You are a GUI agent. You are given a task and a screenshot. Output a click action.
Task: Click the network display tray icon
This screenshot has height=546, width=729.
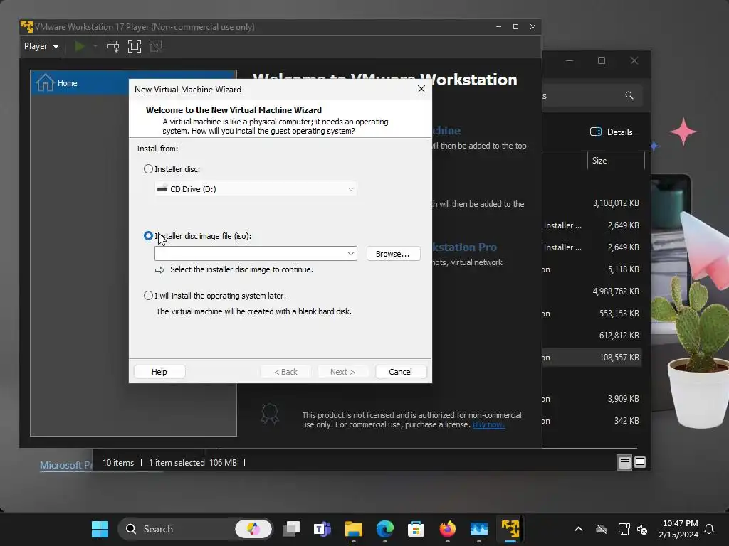tap(624, 529)
